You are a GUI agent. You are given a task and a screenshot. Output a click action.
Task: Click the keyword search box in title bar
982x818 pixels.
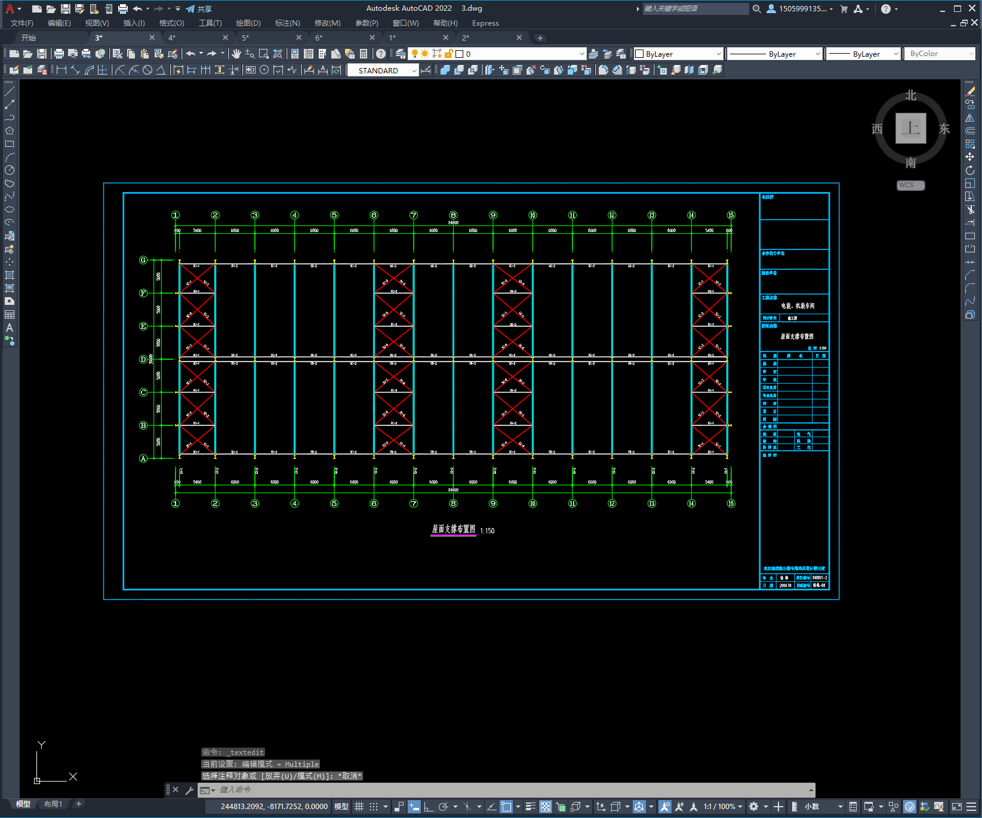[x=695, y=9]
